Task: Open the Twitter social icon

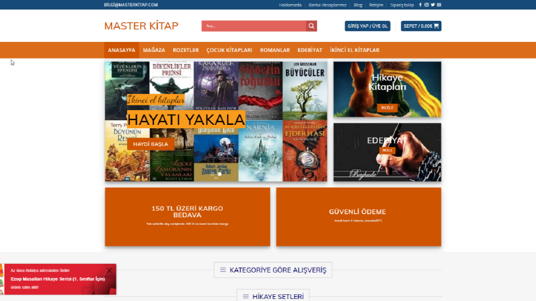Action: 433,5
